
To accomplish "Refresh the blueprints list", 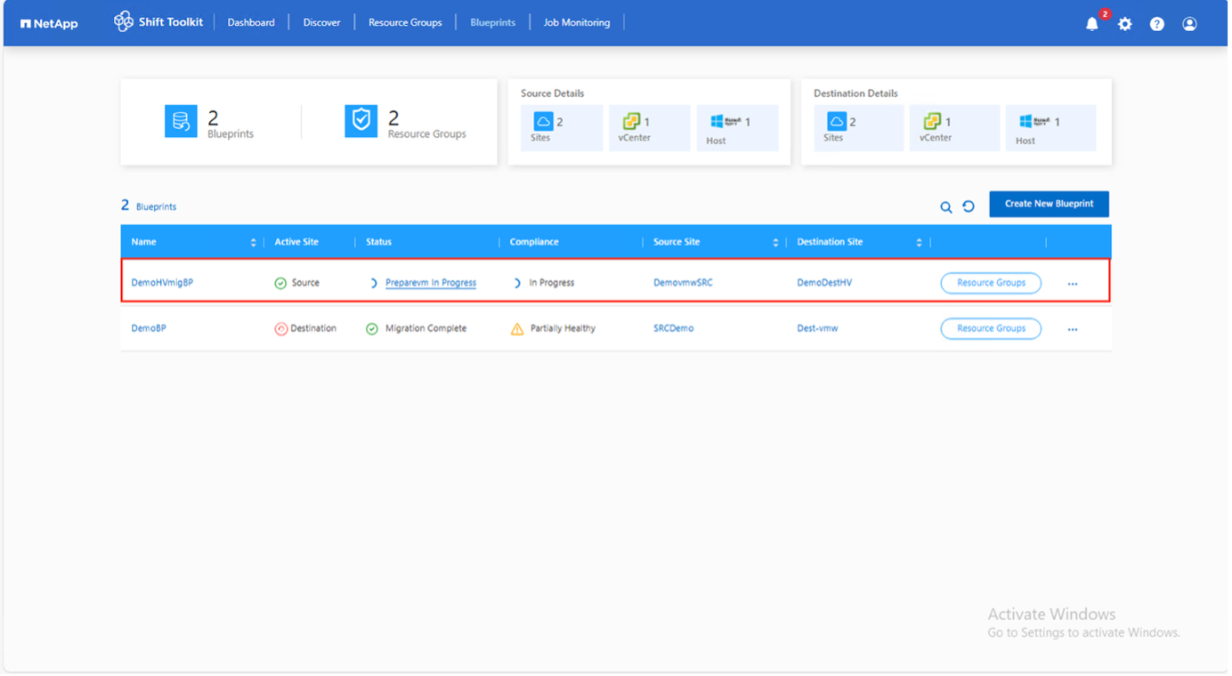I will click(969, 206).
